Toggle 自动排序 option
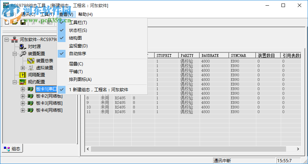The image size is (308, 164). click(102, 54)
